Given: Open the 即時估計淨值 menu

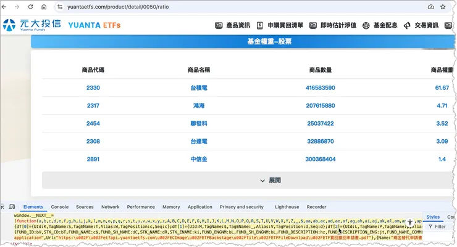Looking at the screenshot, I should (x=338, y=25).
